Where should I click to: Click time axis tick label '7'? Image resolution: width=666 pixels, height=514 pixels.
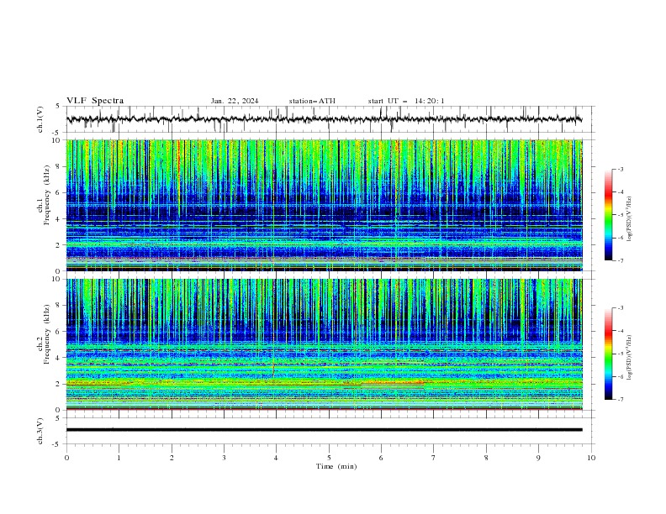click(434, 458)
